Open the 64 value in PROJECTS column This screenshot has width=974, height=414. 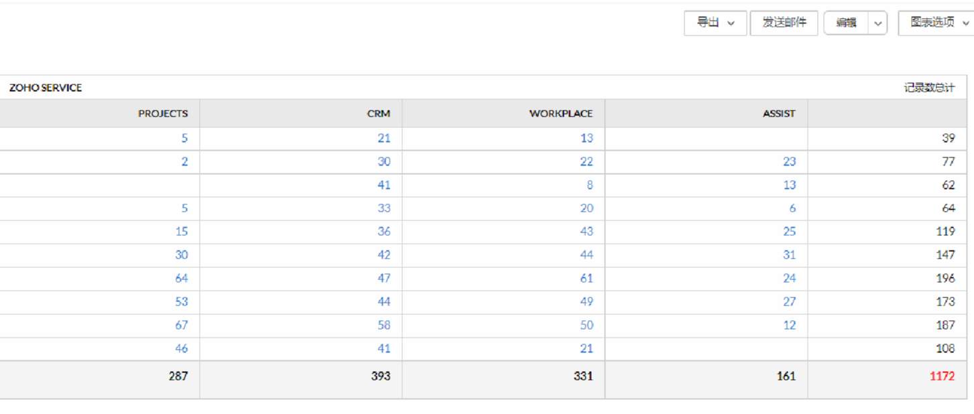182,278
